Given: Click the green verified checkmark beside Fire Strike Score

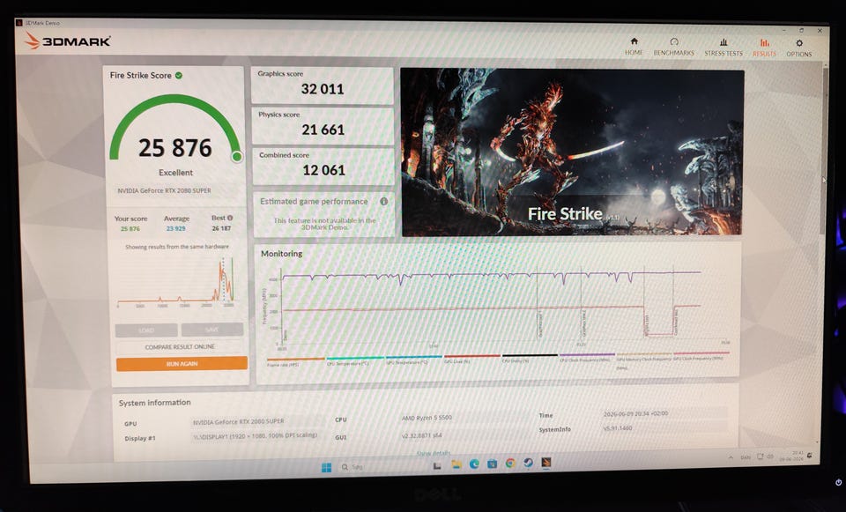Looking at the screenshot, I should [179, 76].
